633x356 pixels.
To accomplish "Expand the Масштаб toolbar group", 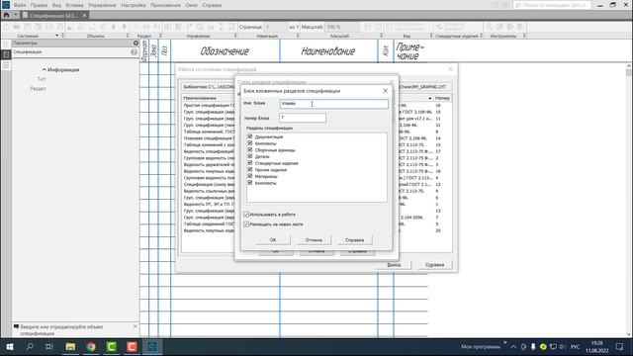I will pos(381,36).
